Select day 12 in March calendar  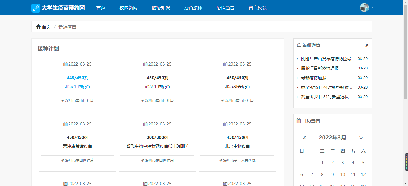coord(363,175)
